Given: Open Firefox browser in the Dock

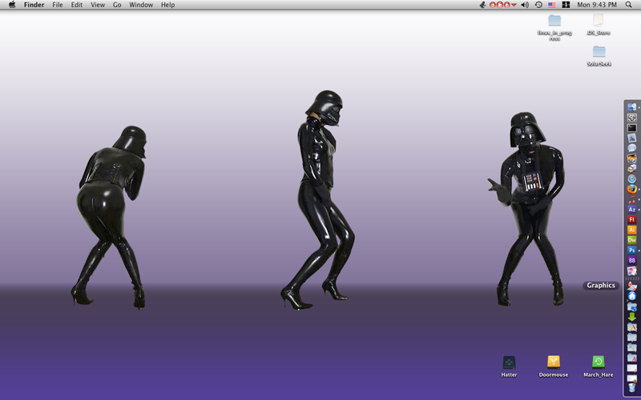Looking at the screenshot, I should (631, 189).
